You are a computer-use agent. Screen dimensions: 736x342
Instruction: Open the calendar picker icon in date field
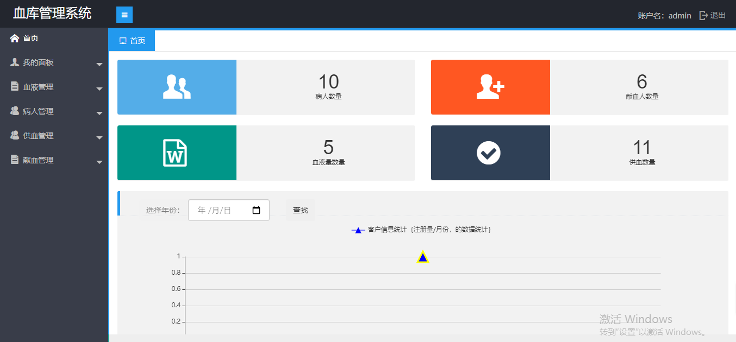257,210
